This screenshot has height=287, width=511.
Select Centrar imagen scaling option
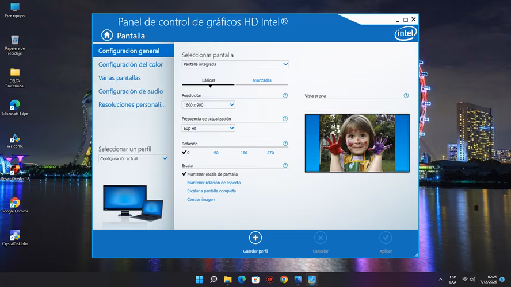[201, 200]
